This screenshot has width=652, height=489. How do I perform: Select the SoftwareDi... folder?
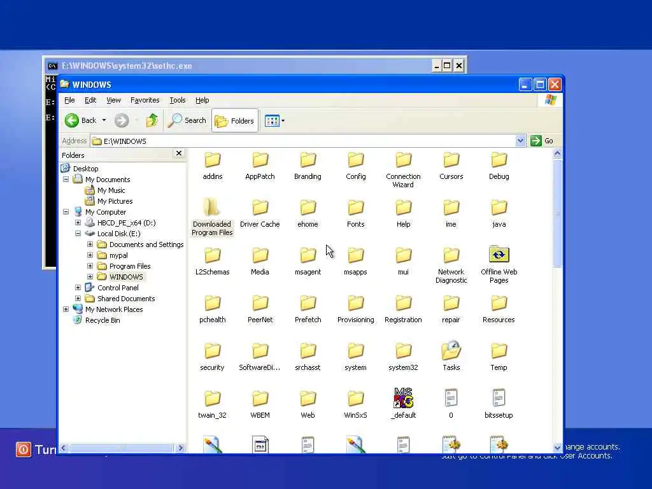click(260, 357)
